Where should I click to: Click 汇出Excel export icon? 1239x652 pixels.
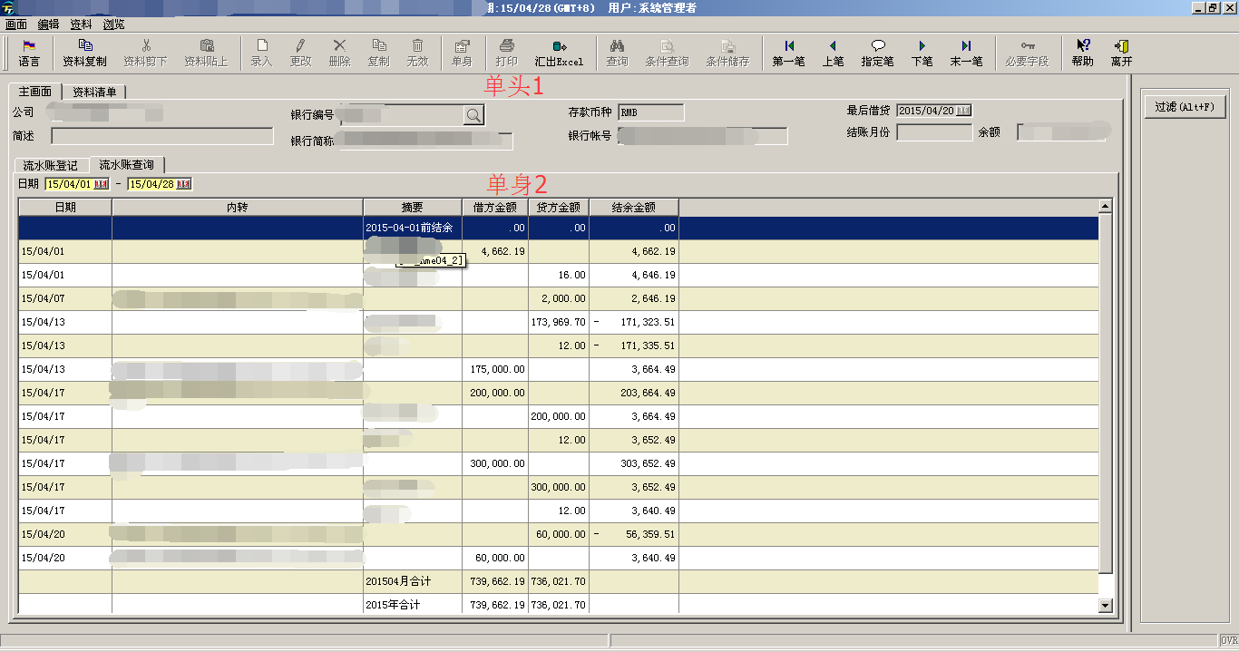click(559, 54)
